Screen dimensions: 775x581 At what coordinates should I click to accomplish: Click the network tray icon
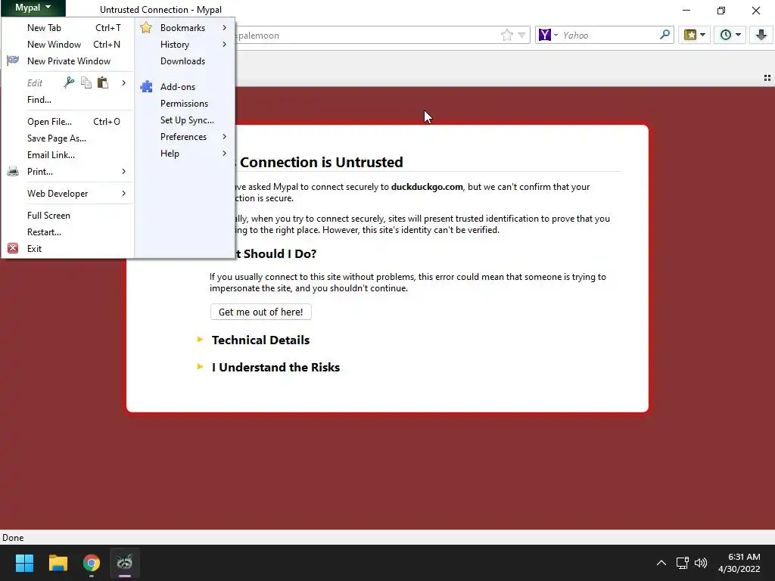683,563
